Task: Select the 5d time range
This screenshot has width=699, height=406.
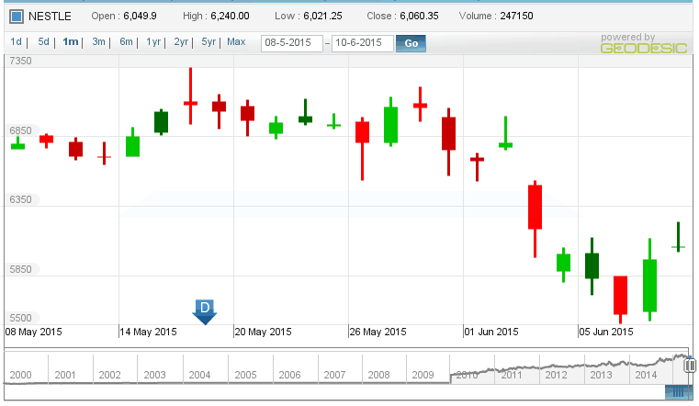Action: click(x=44, y=42)
